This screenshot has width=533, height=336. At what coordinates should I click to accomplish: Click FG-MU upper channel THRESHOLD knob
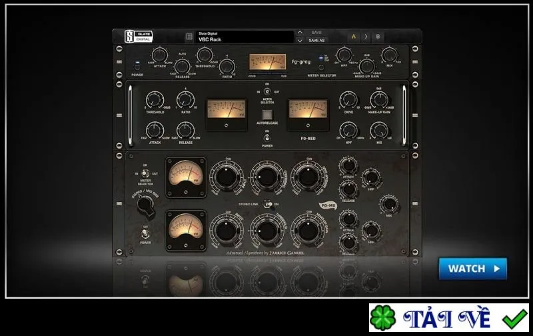pos(267,177)
